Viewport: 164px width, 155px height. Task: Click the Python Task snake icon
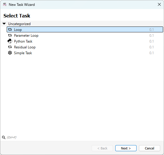click(x=10, y=41)
